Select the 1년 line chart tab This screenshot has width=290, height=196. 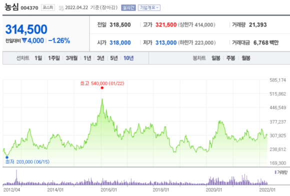[x=87, y=58]
